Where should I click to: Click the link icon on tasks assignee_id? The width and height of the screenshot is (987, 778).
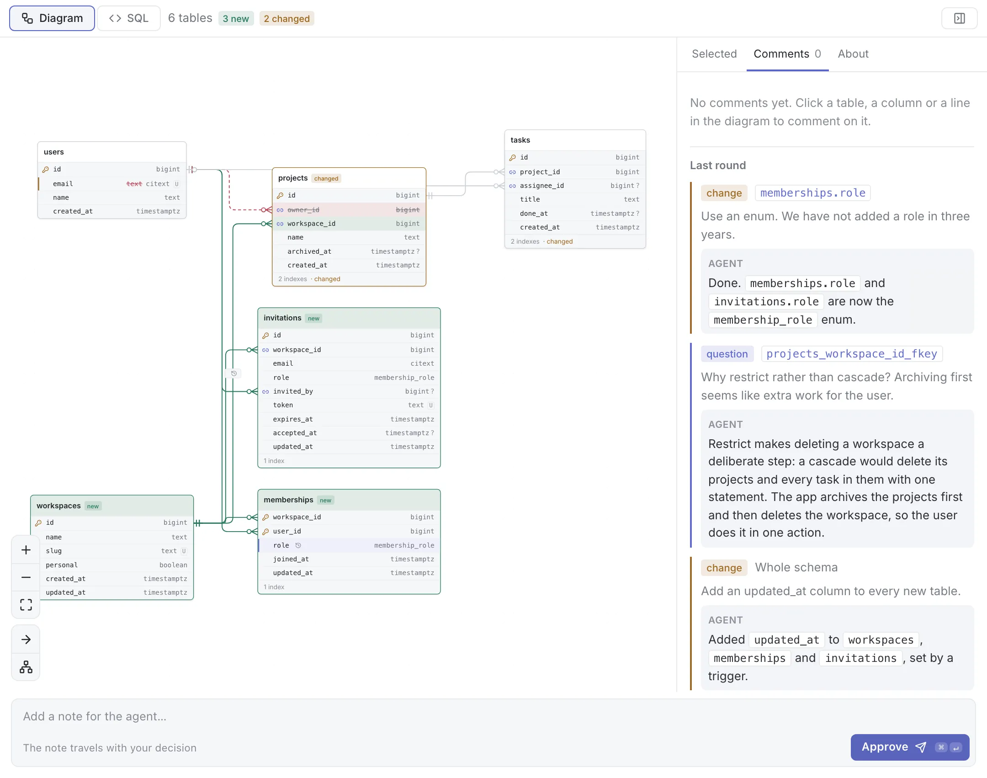(x=513, y=186)
